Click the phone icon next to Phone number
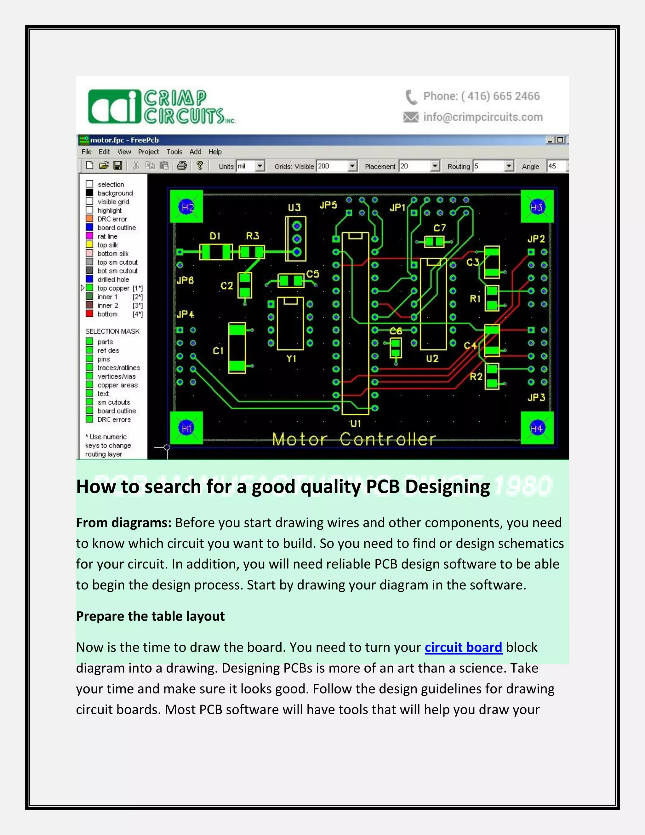Screen dimensions: 645x835 pos(411,97)
